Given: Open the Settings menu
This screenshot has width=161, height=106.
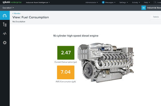Looking at the screenshot, I should coord(123,2).
